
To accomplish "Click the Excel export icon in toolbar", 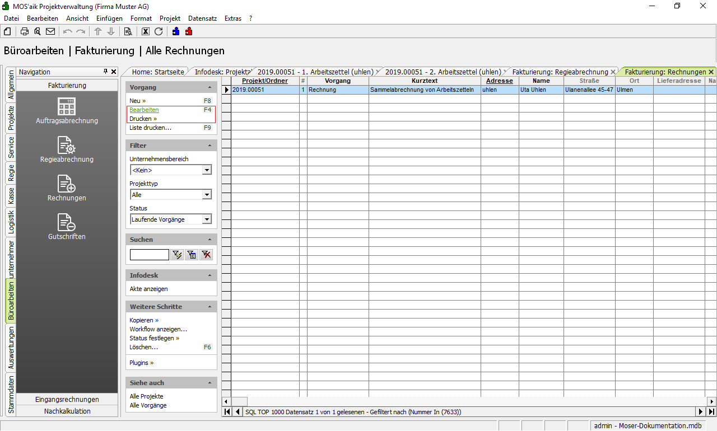I will coord(146,31).
